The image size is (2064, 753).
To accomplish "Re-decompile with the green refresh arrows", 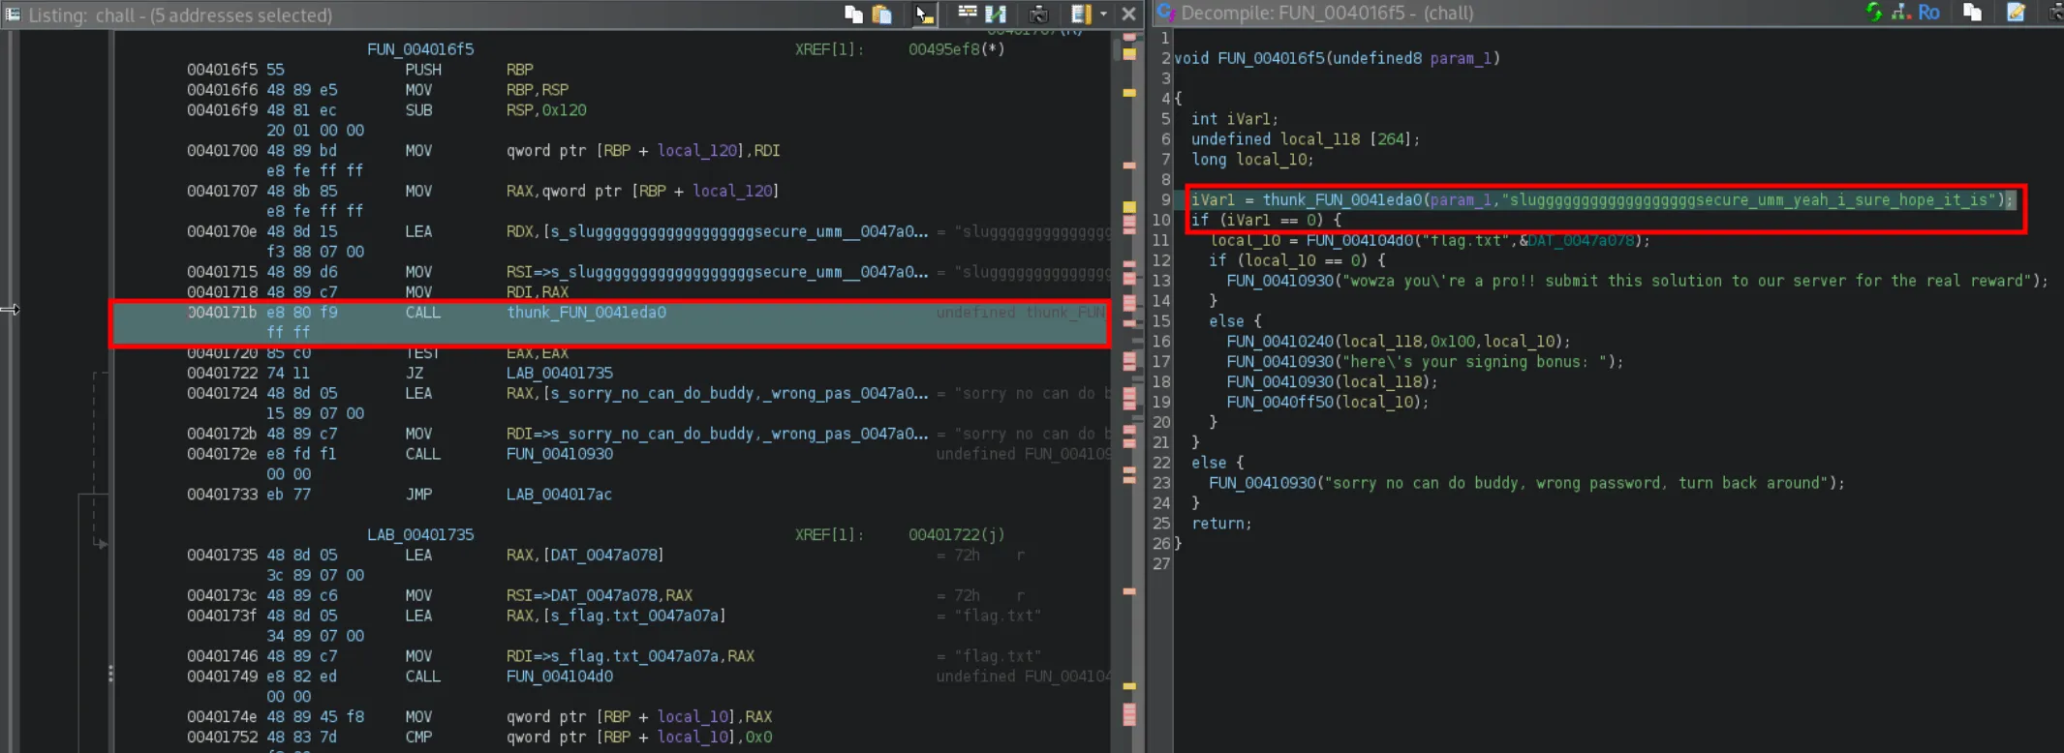I will (x=1874, y=12).
